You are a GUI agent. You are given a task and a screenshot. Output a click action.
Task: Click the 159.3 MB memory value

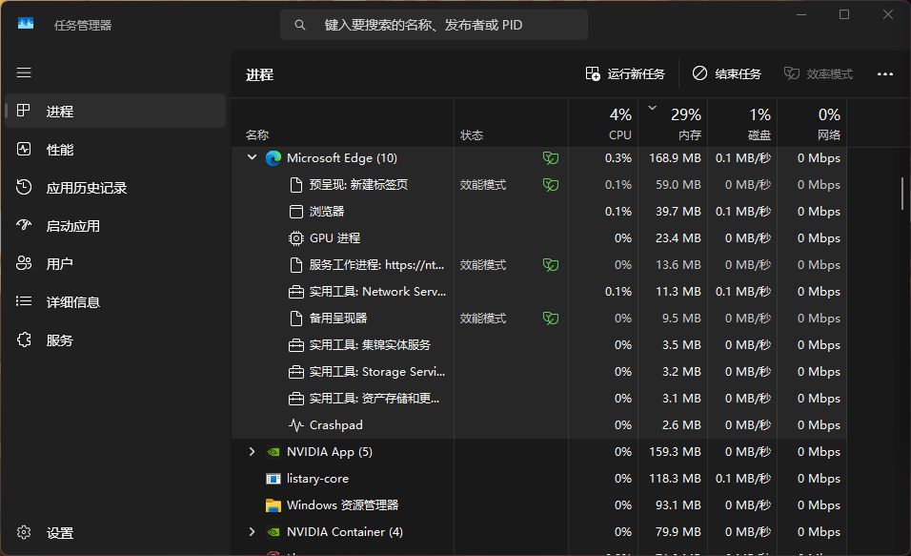click(675, 452)
